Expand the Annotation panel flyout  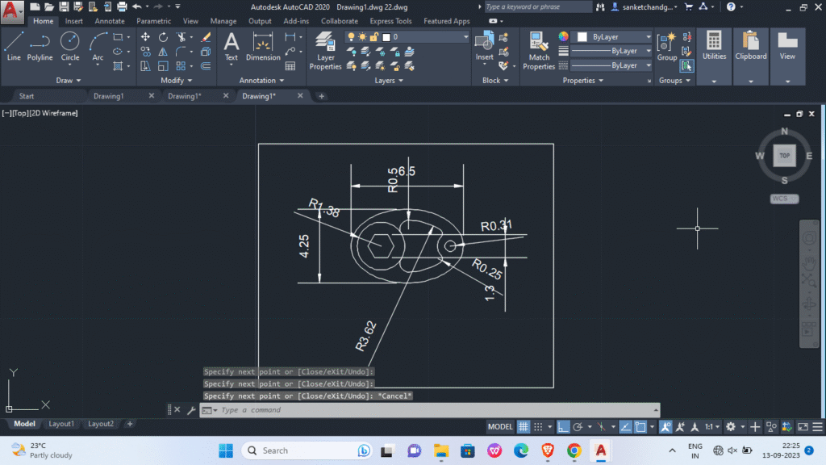click(x=262, y=81)
